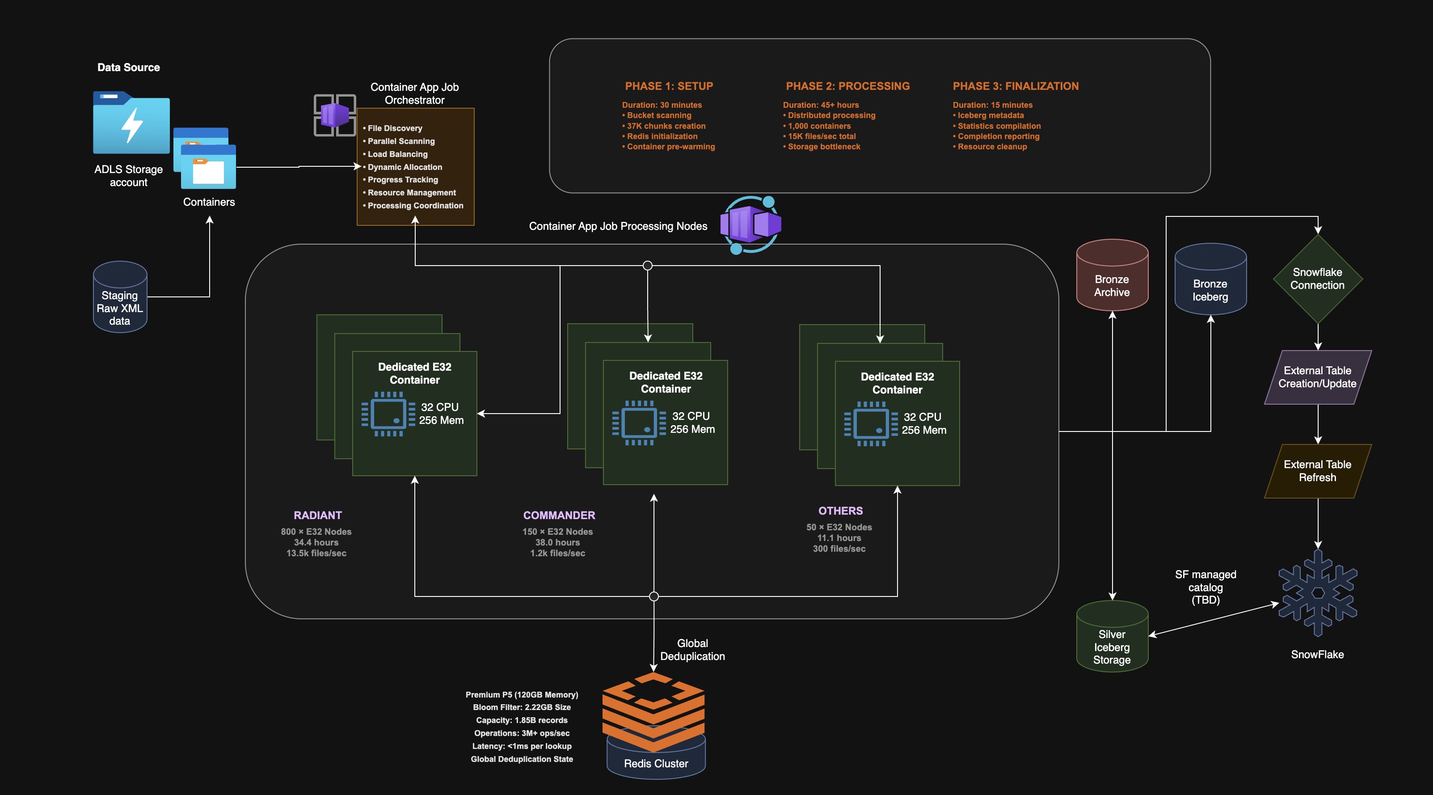Click the File Discovery bullet

click(x=393, y=128)
